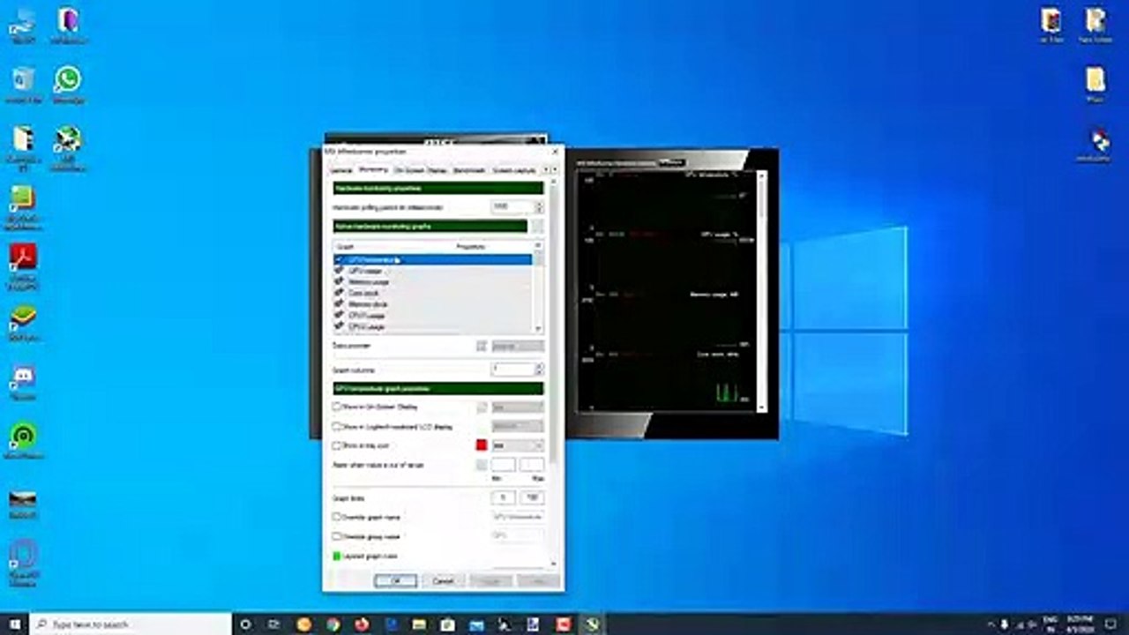This screenshot has width=1129, height=635.
Task: Select the Monitoring tab
Action: tap(373, 169)
